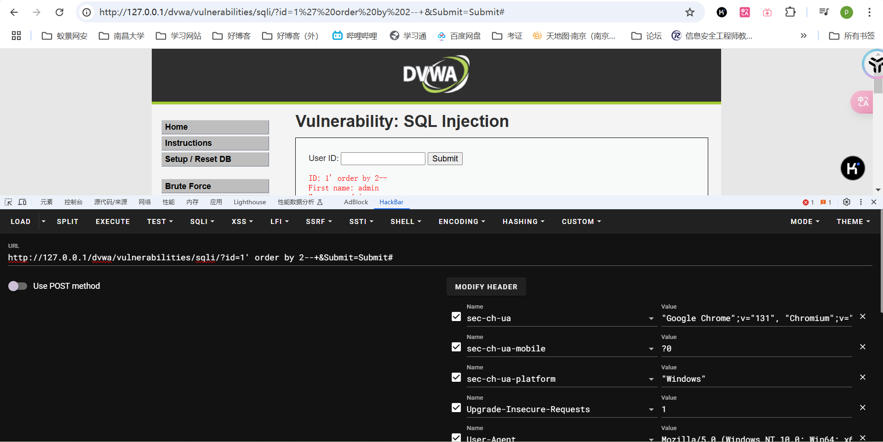Remove the sec-ch-ua-platform header row
Screen dimensions: 883x442
point(863,377)
